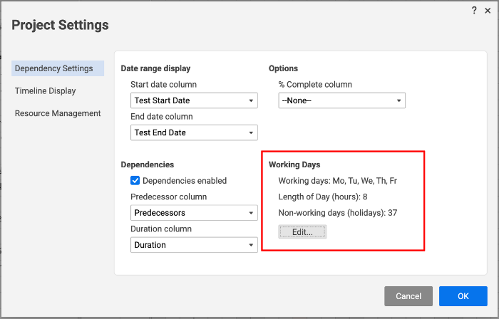Click the Date range display heading

point(155,68)
